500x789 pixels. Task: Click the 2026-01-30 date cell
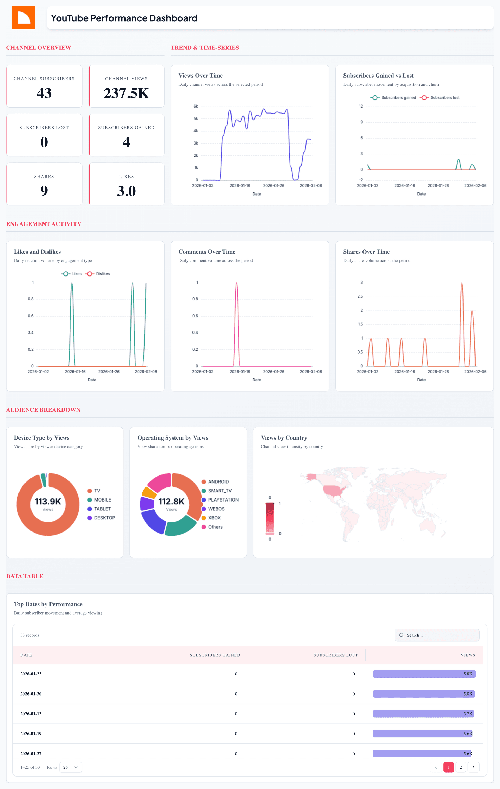click(31, 694)
